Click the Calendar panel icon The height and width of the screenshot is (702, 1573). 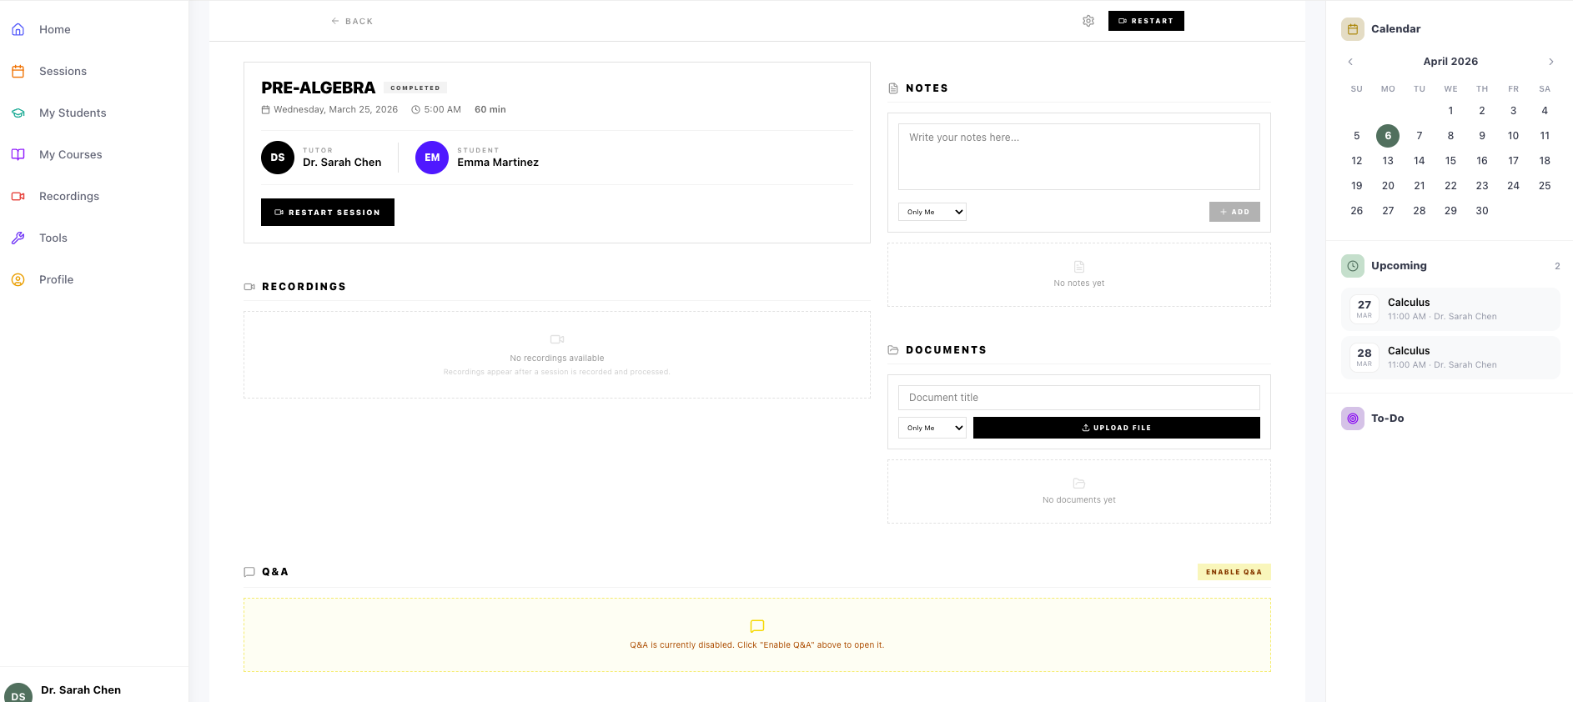tap(1352, 29)
